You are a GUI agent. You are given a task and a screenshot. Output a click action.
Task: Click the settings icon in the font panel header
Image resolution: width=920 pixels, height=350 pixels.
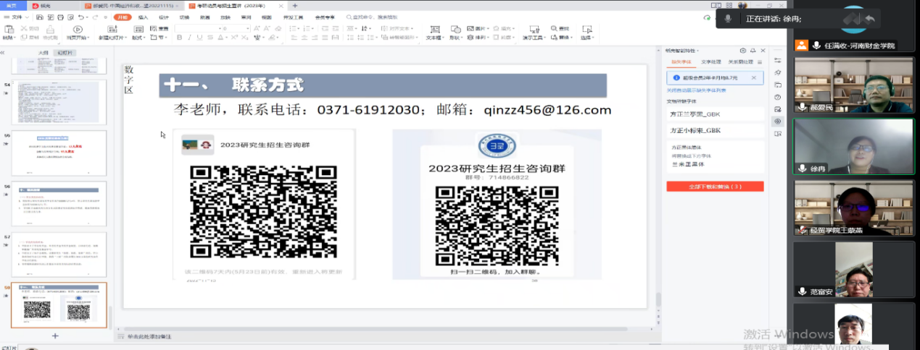[743, 51]
